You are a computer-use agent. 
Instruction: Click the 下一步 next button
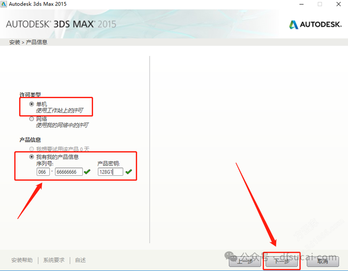point(282,261)
